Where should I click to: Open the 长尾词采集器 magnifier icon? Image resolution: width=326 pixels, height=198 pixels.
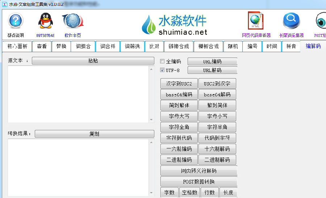point(291,21)
